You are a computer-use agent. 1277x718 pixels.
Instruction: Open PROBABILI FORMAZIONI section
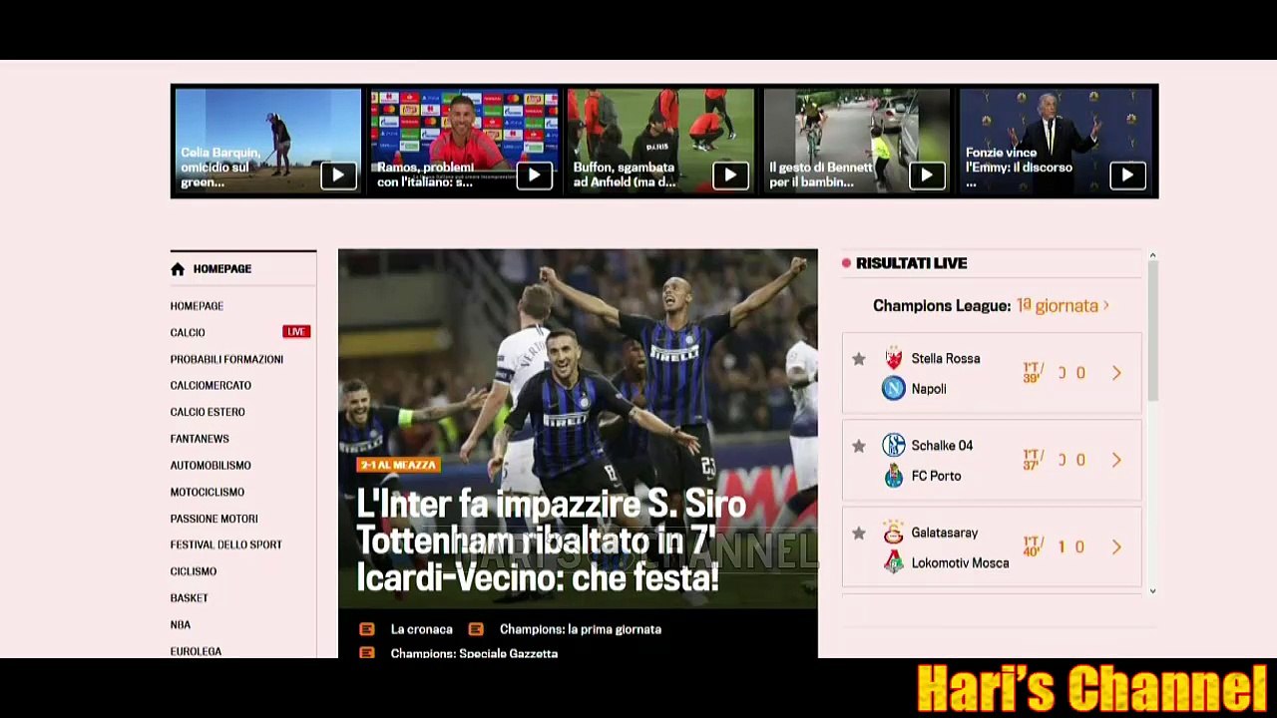[x=226, y=359]
